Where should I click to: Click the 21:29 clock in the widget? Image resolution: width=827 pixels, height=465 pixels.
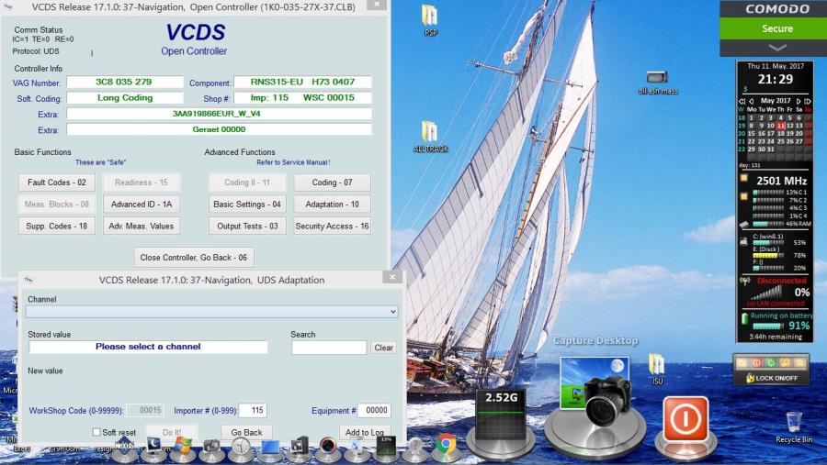[776, 80]
